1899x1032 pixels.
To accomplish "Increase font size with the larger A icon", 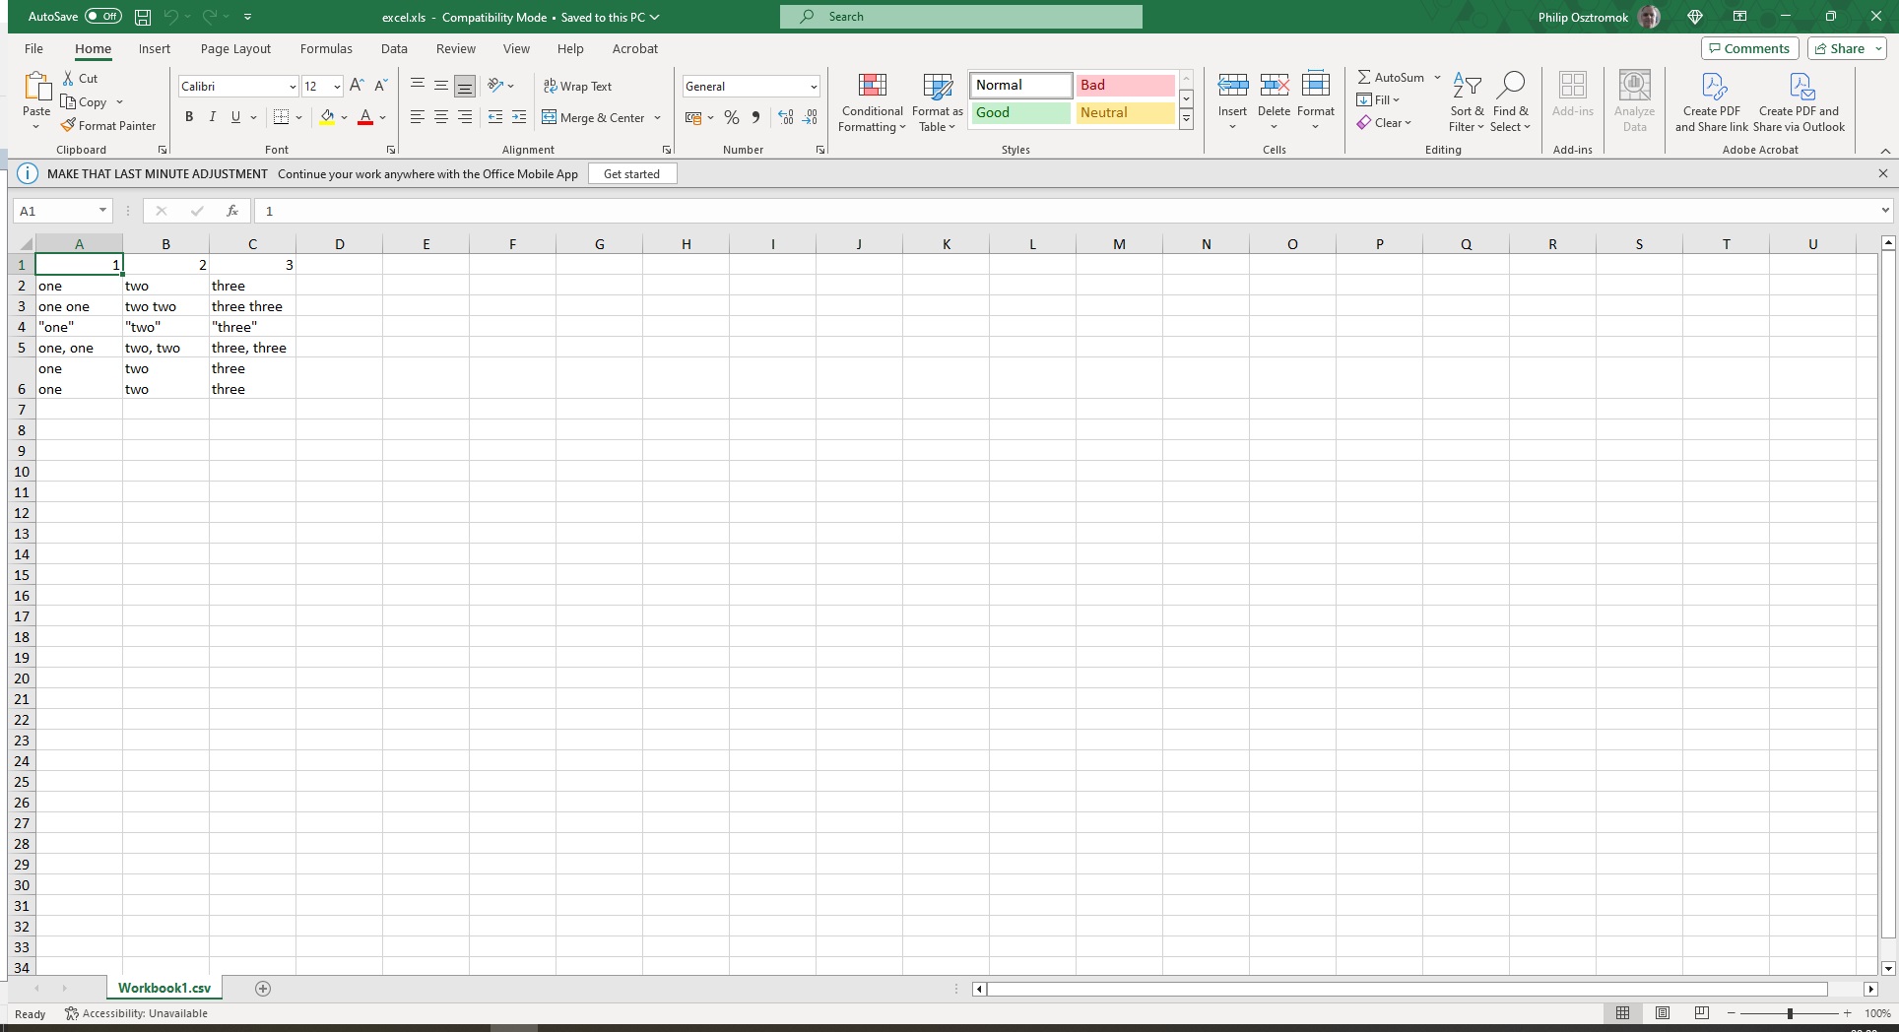I will coord(357,86).
